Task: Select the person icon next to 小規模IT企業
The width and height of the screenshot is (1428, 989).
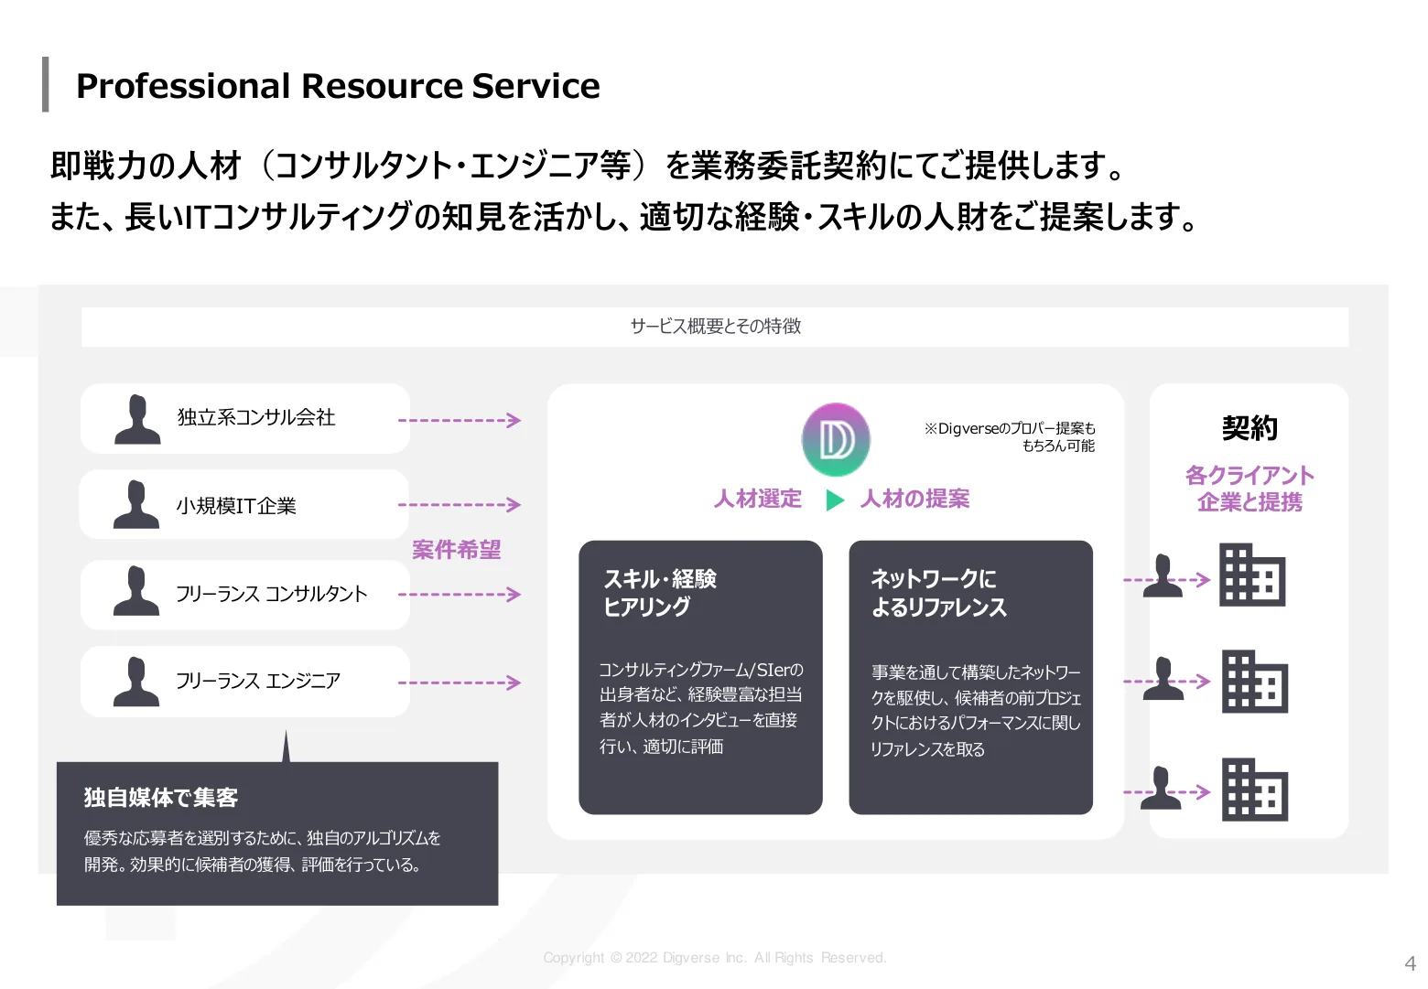Action: point(136,504)
